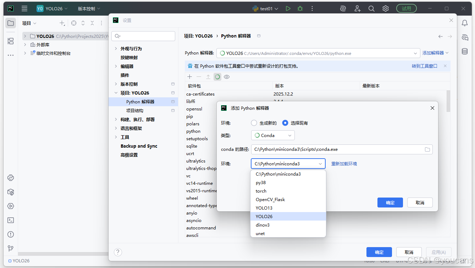Open more run actions vertical ellipsis
Viewport: 475px width, 268px height.
pos(312,8)
